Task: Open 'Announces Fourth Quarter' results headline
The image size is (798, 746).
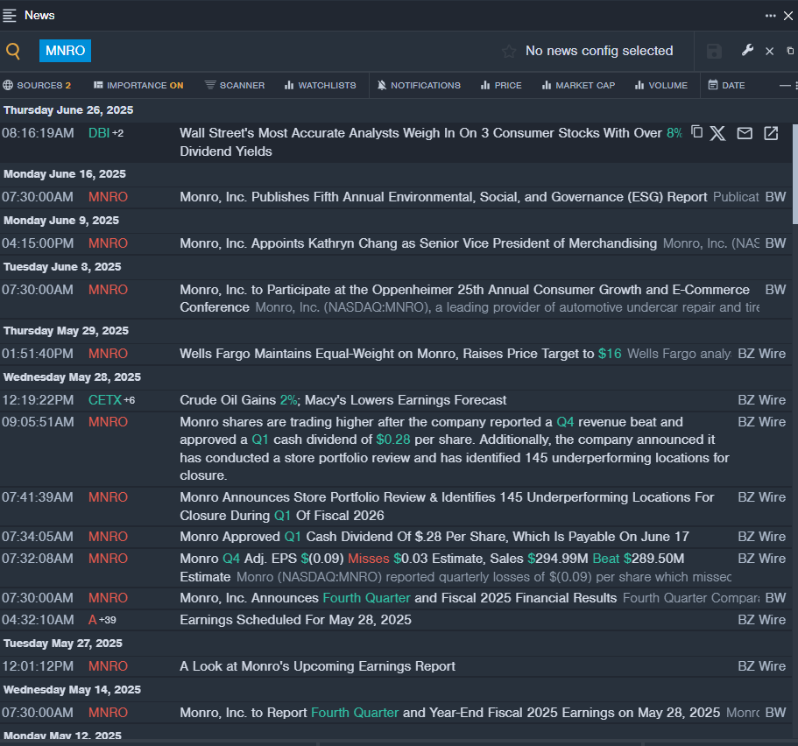Action: click(x=398, y=598)
